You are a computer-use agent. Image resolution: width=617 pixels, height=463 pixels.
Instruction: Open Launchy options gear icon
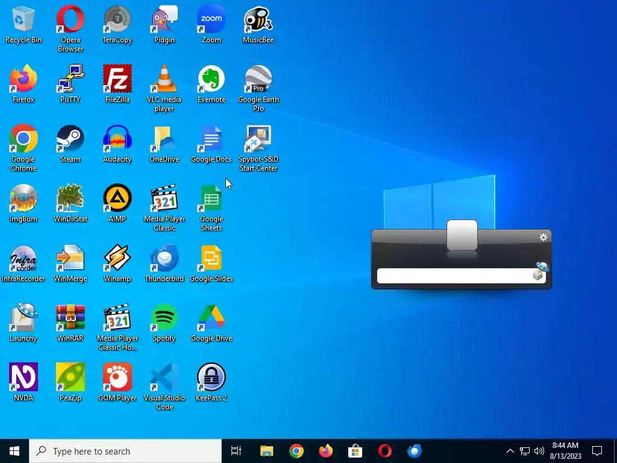(543, 237)
